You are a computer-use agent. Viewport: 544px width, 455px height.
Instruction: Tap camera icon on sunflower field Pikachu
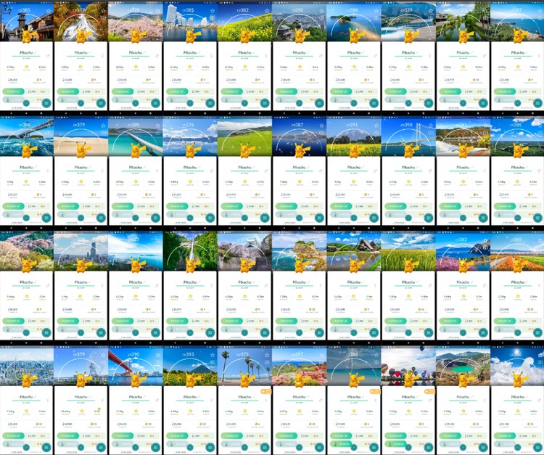213,362
